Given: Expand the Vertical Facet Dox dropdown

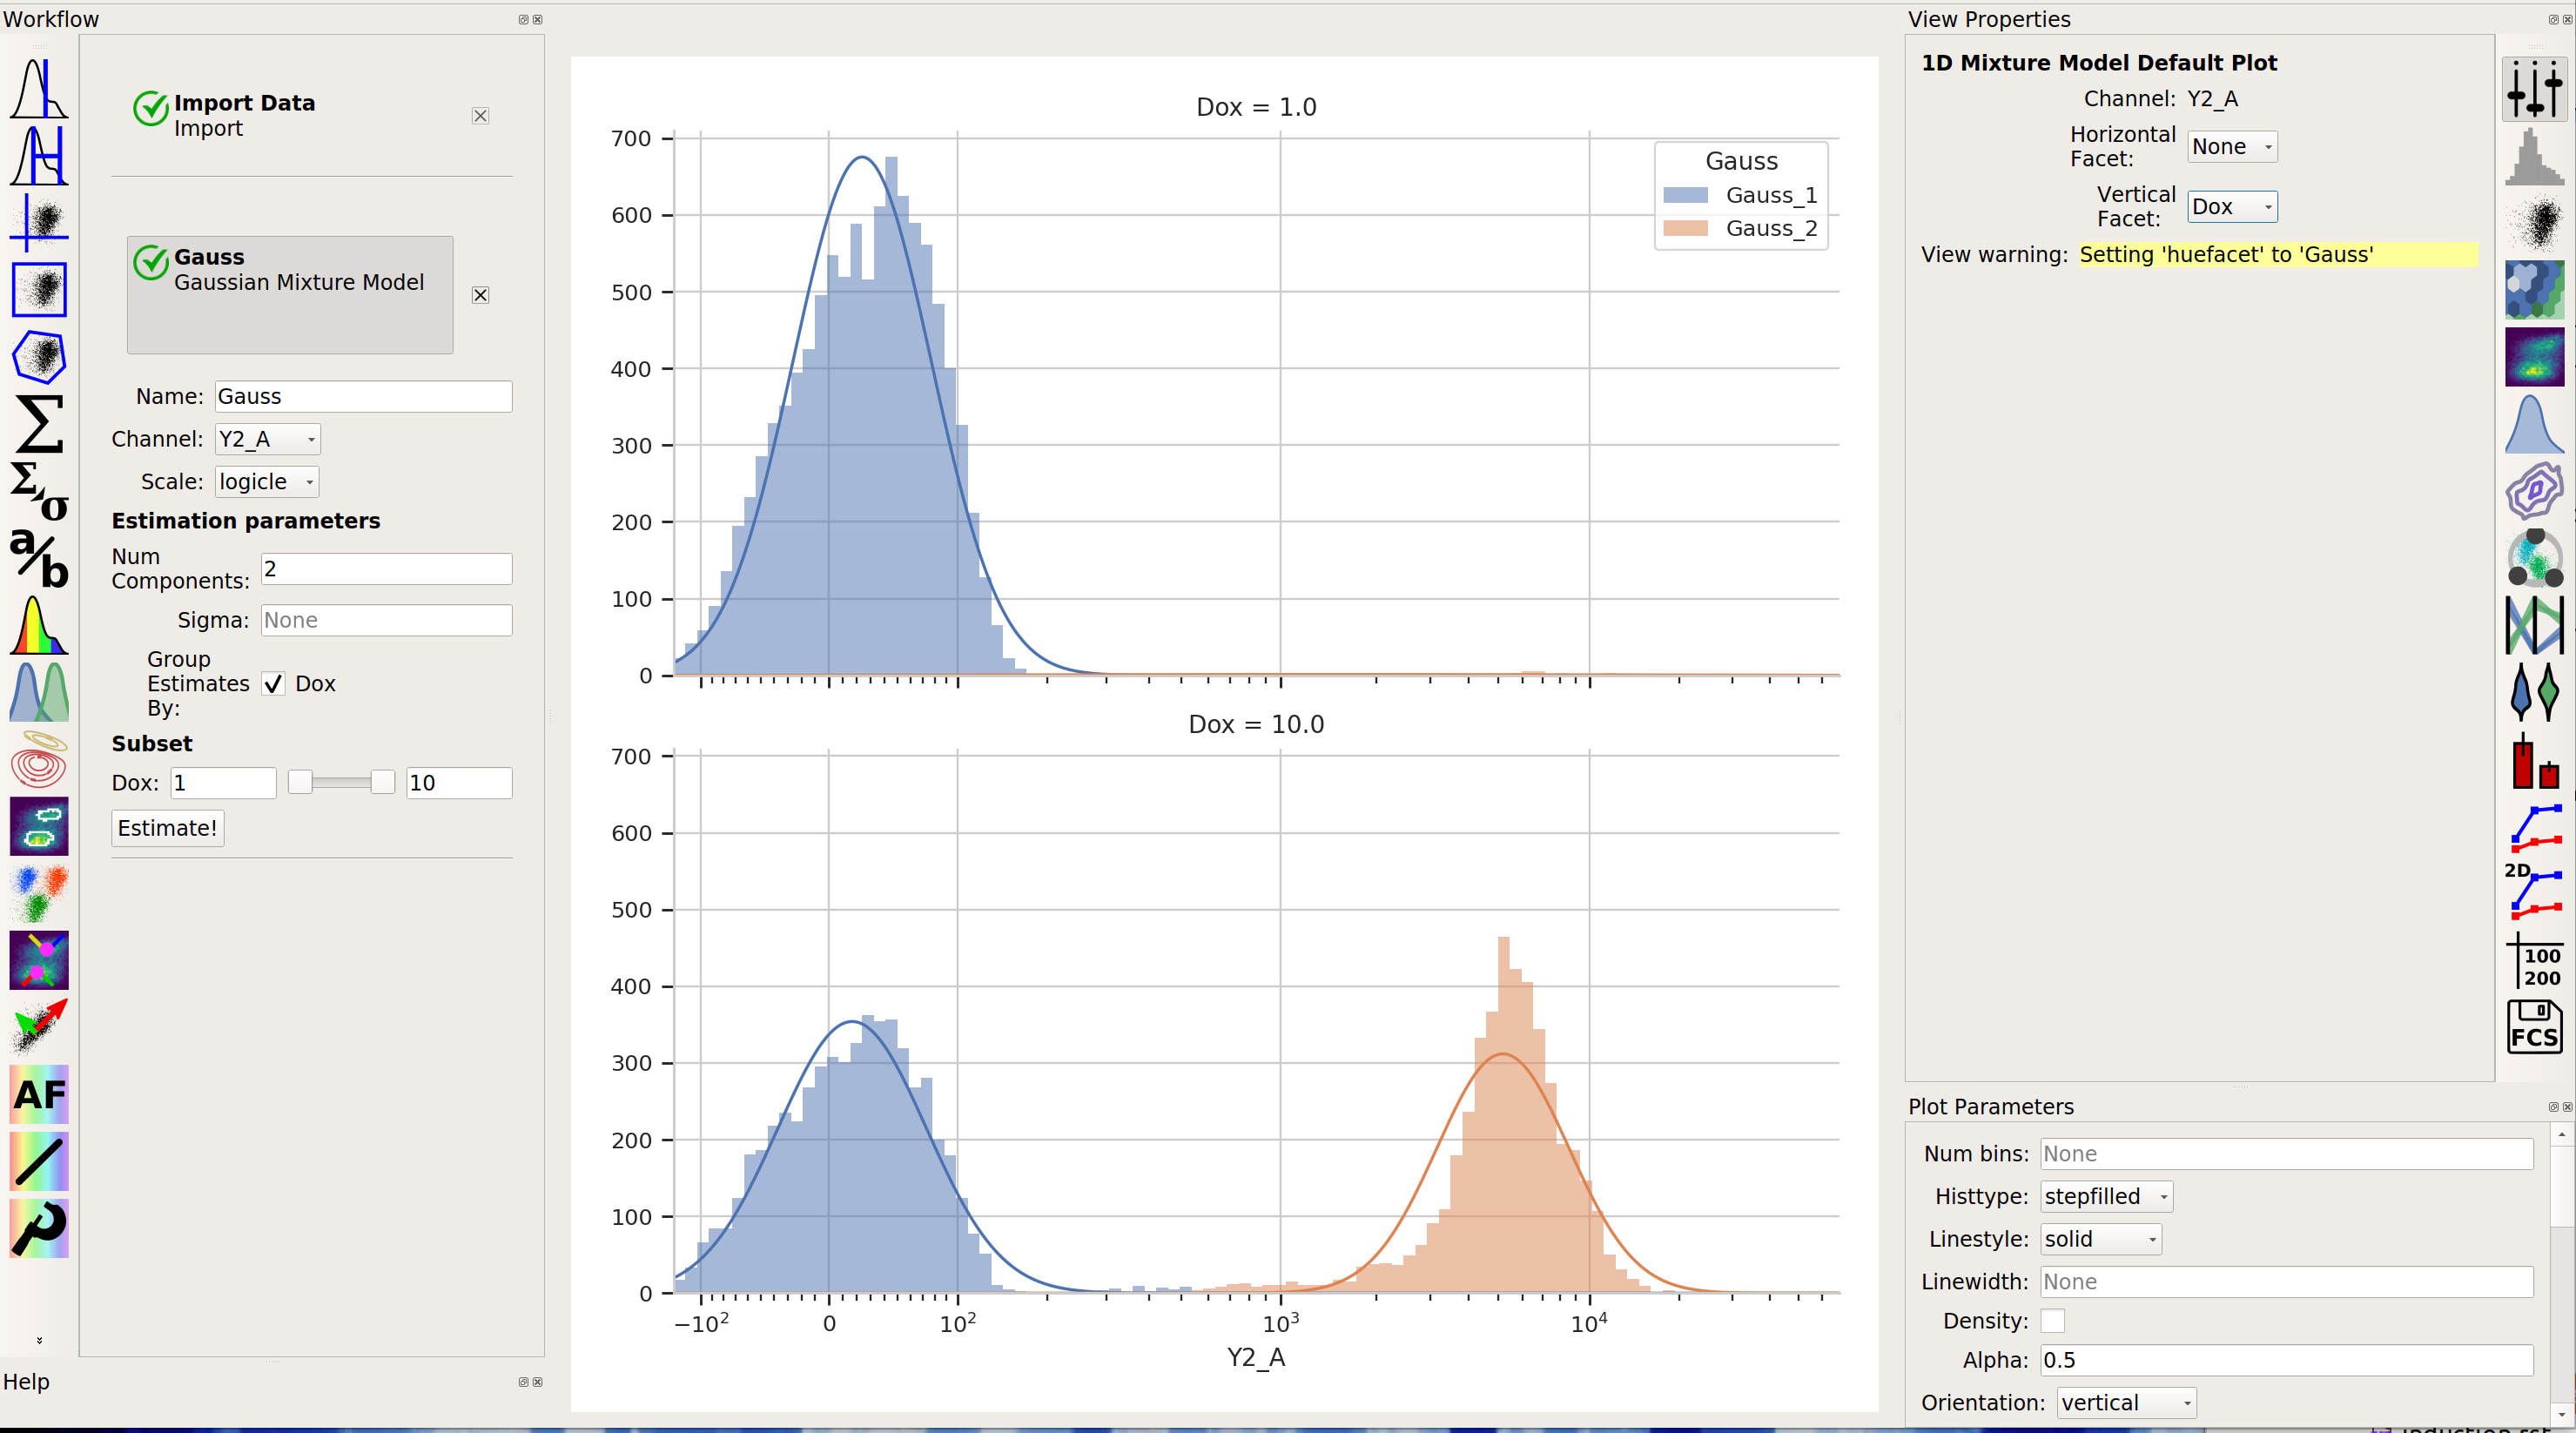Looking at the screenshot, I should click(2232, 207).
